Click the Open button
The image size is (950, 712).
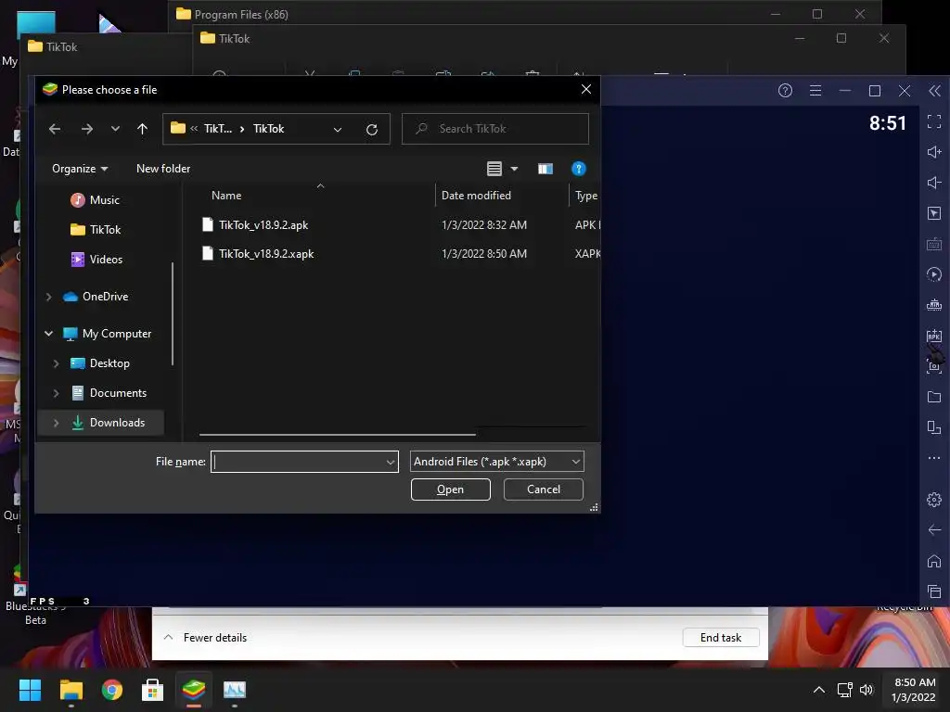[450, 489]
